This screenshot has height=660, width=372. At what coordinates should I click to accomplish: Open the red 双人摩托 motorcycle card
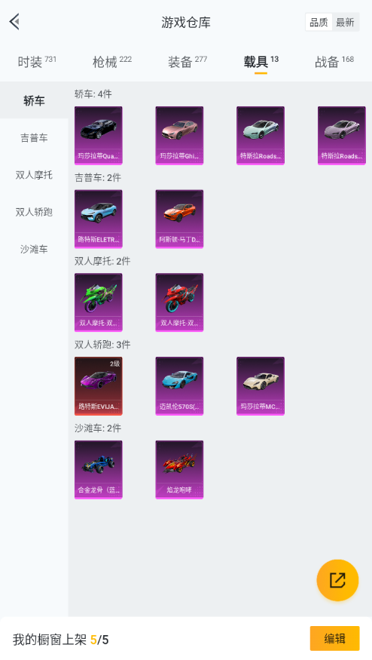[179, 302]
